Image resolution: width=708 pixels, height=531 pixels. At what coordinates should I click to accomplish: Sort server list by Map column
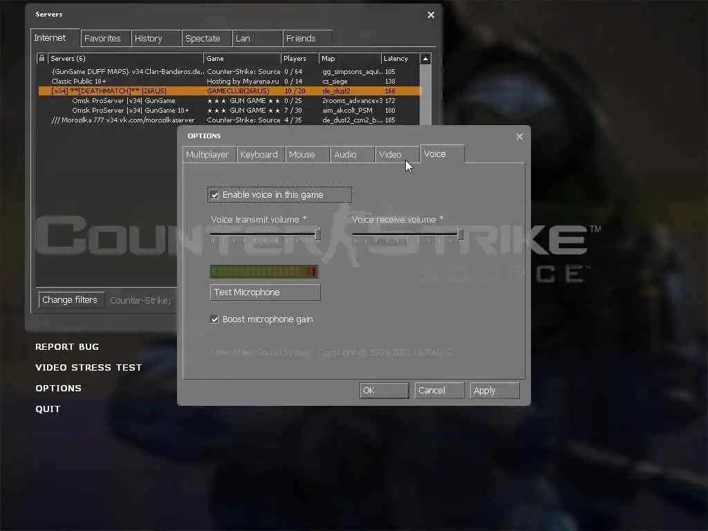coord(350,58)
